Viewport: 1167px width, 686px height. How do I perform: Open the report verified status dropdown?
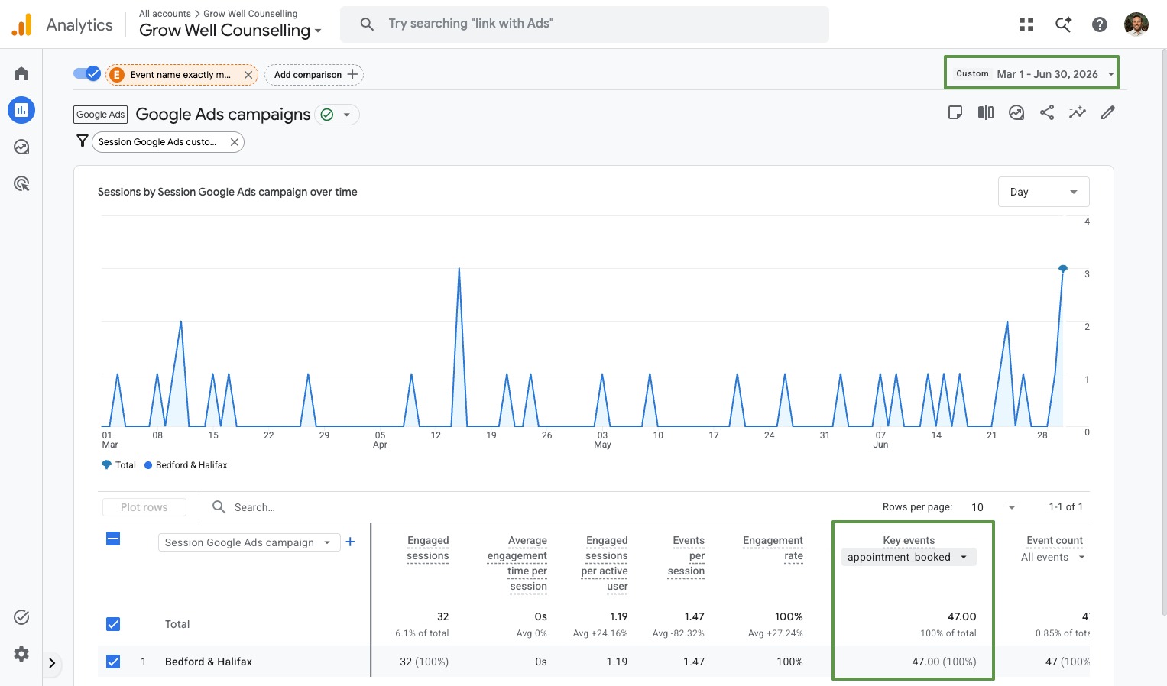pyautogui.click(x=338, y=115)
